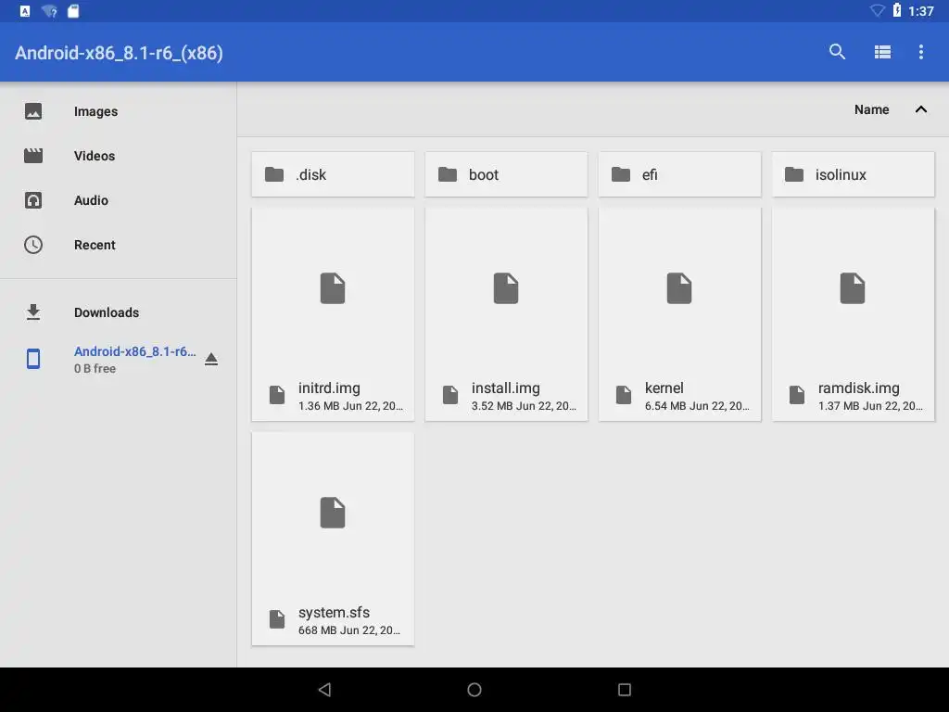Select Android-x86_8.1-r6 storage in sidebar
Image resolution: width=949 pixels, height=712 pixels.
pyautogui.click(x=135, y=351)
